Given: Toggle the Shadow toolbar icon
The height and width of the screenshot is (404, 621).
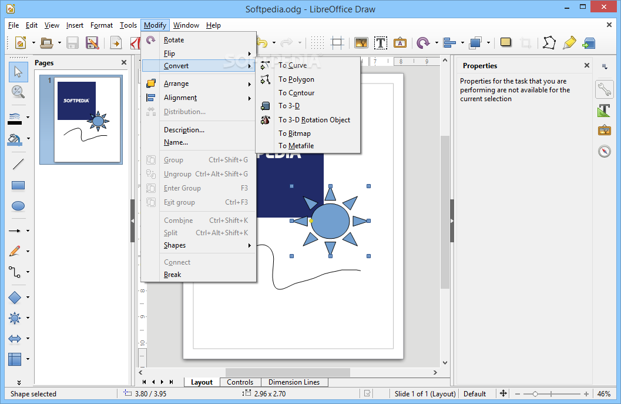Looking at the screenshot, I should coord(506,42).
